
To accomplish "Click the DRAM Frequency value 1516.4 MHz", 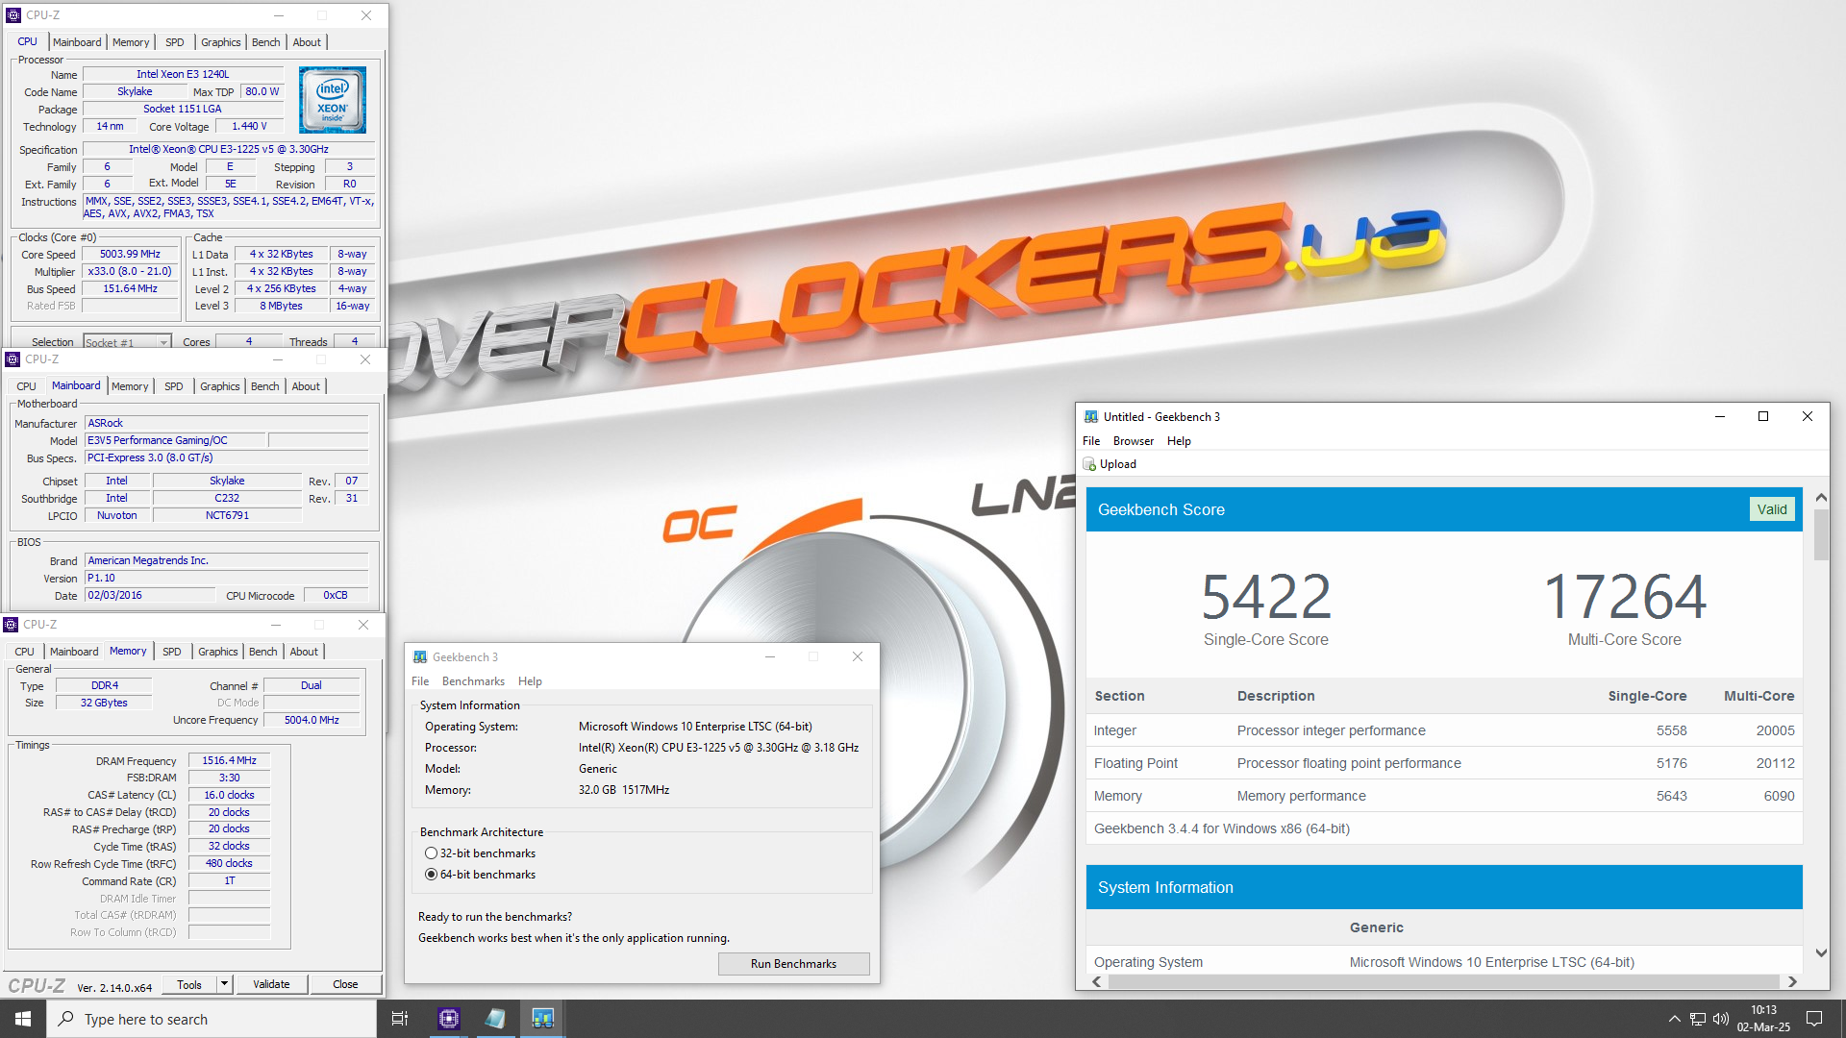I will [x=230, y=760].
